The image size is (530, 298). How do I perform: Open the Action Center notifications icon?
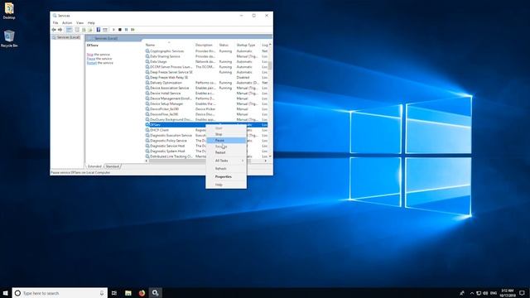tap(523, 293)
